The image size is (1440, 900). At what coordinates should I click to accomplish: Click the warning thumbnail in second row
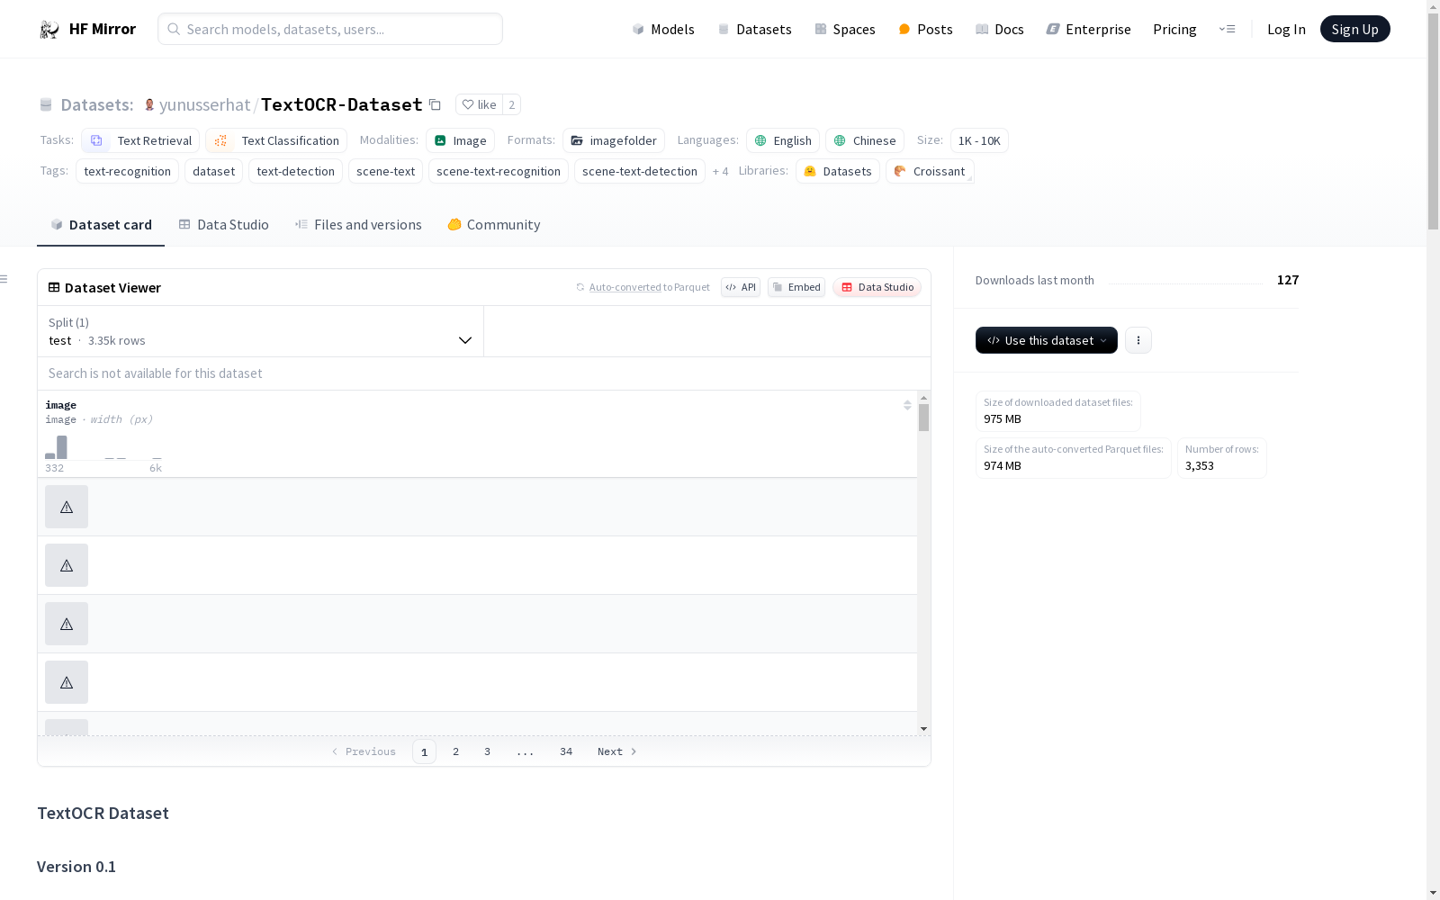tap(67, 565)
